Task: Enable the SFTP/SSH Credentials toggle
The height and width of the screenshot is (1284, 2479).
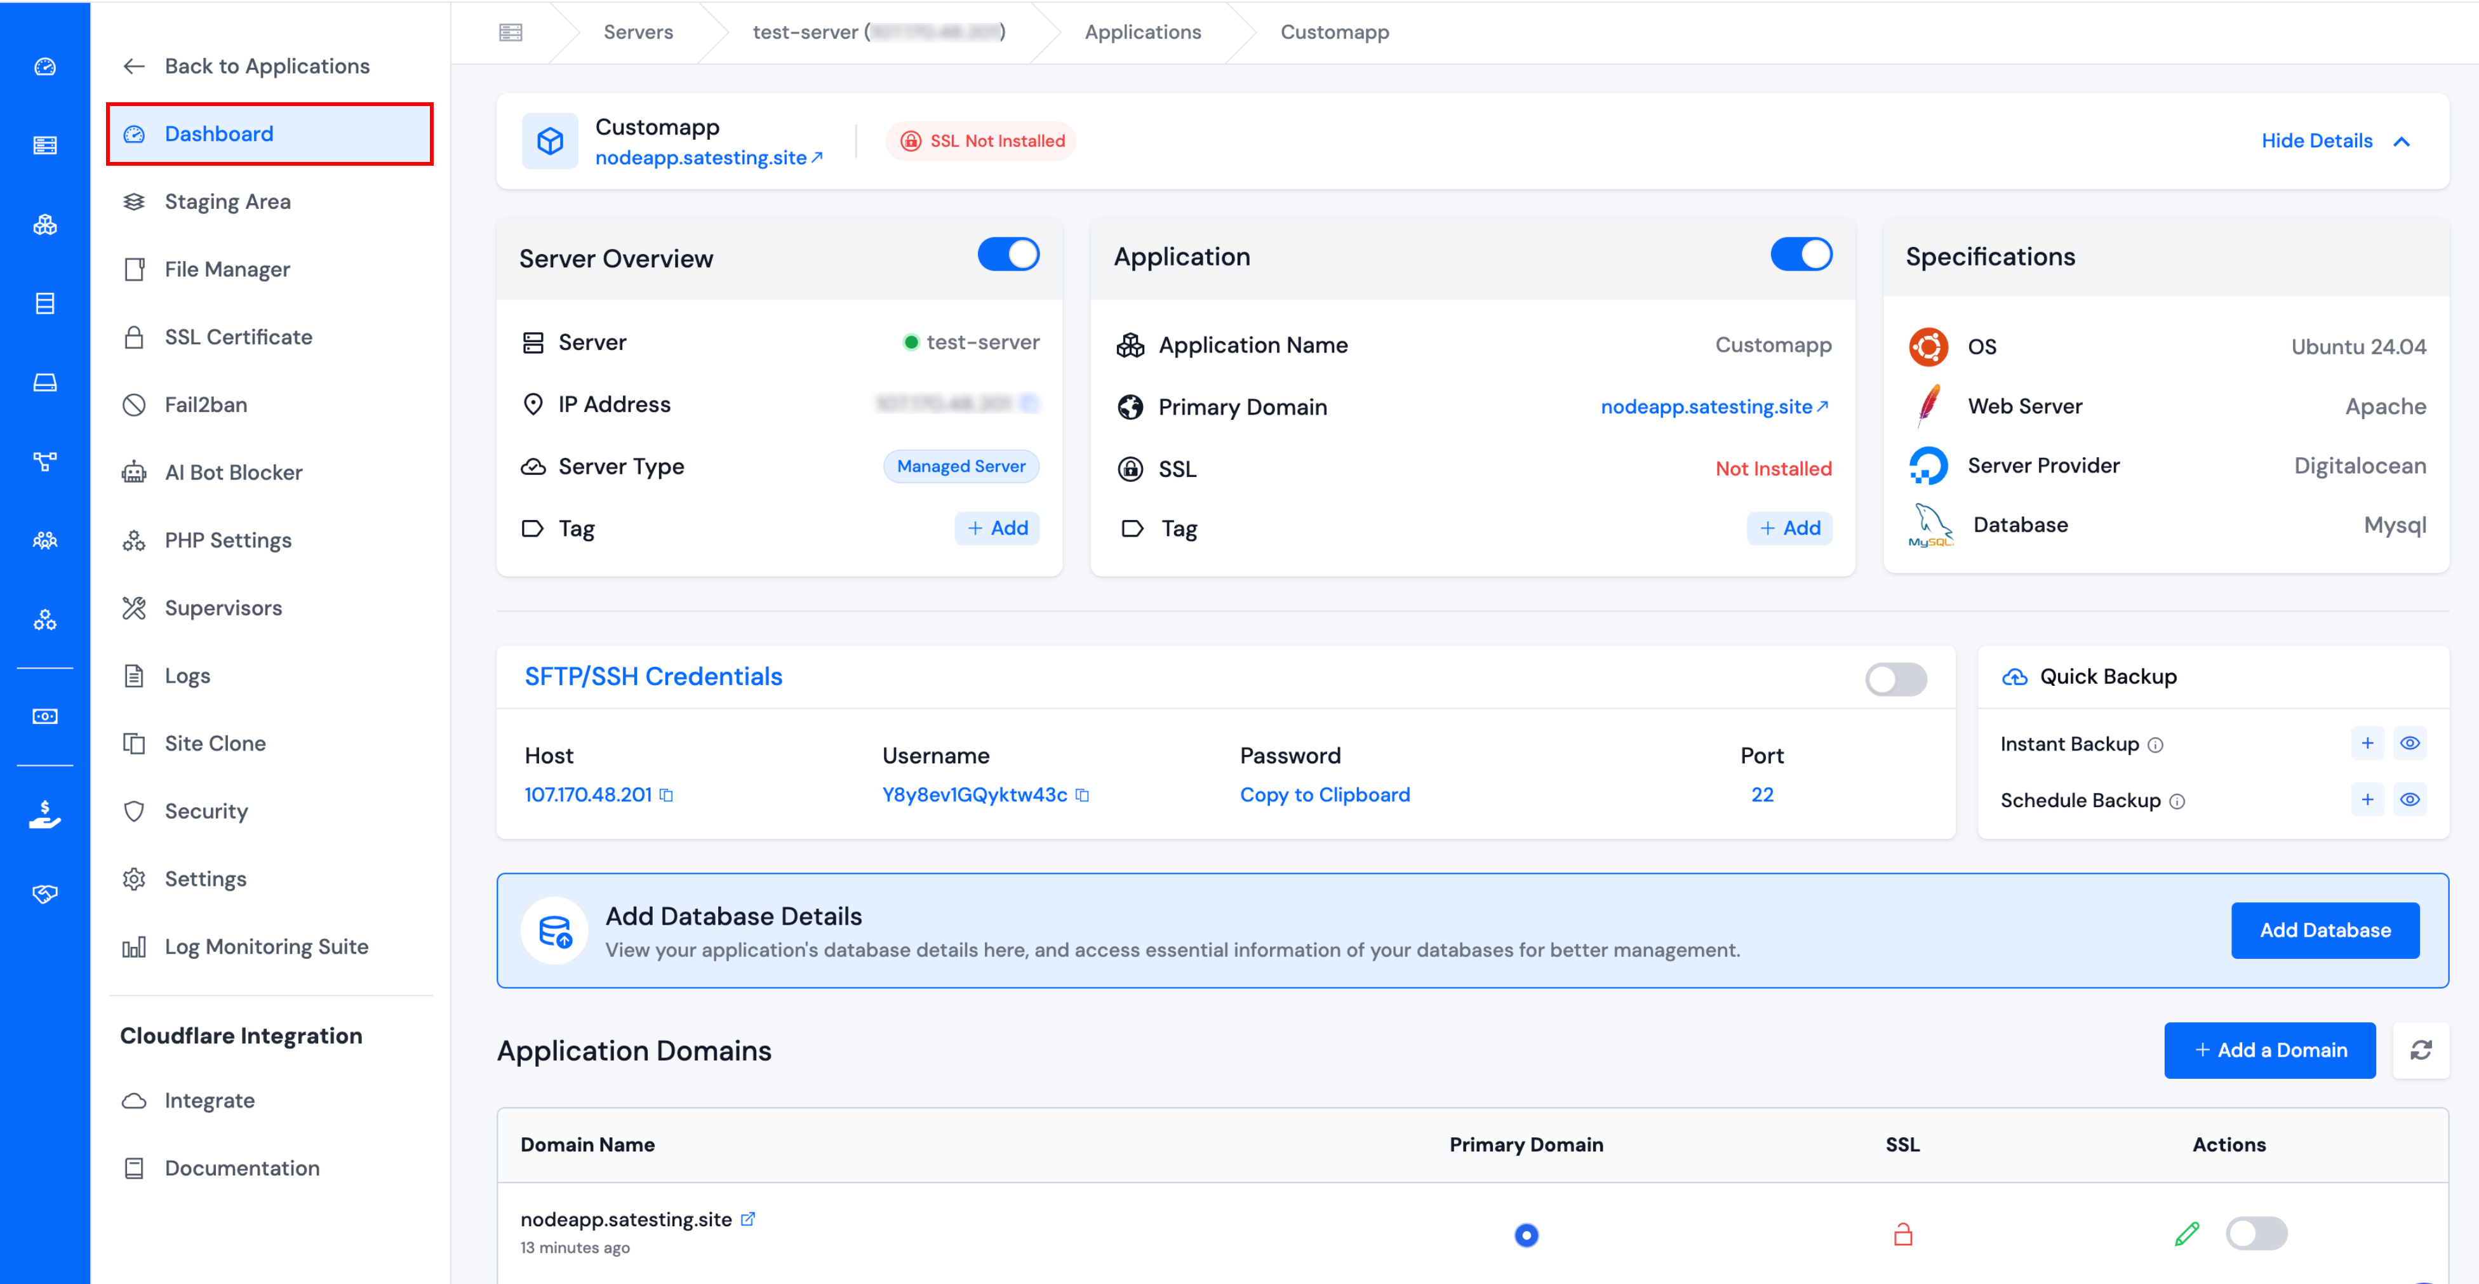Action: coord(1895,679)
